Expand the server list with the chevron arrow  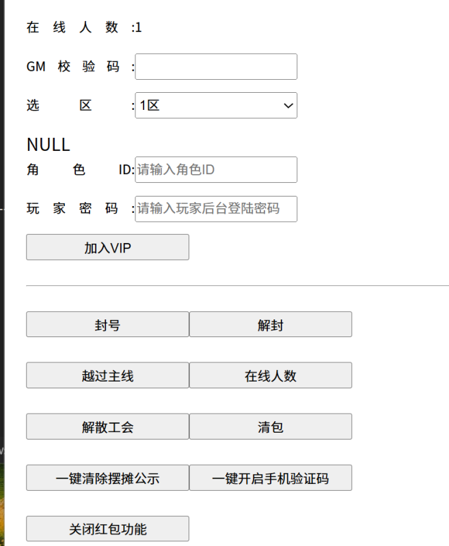[289, 106]
